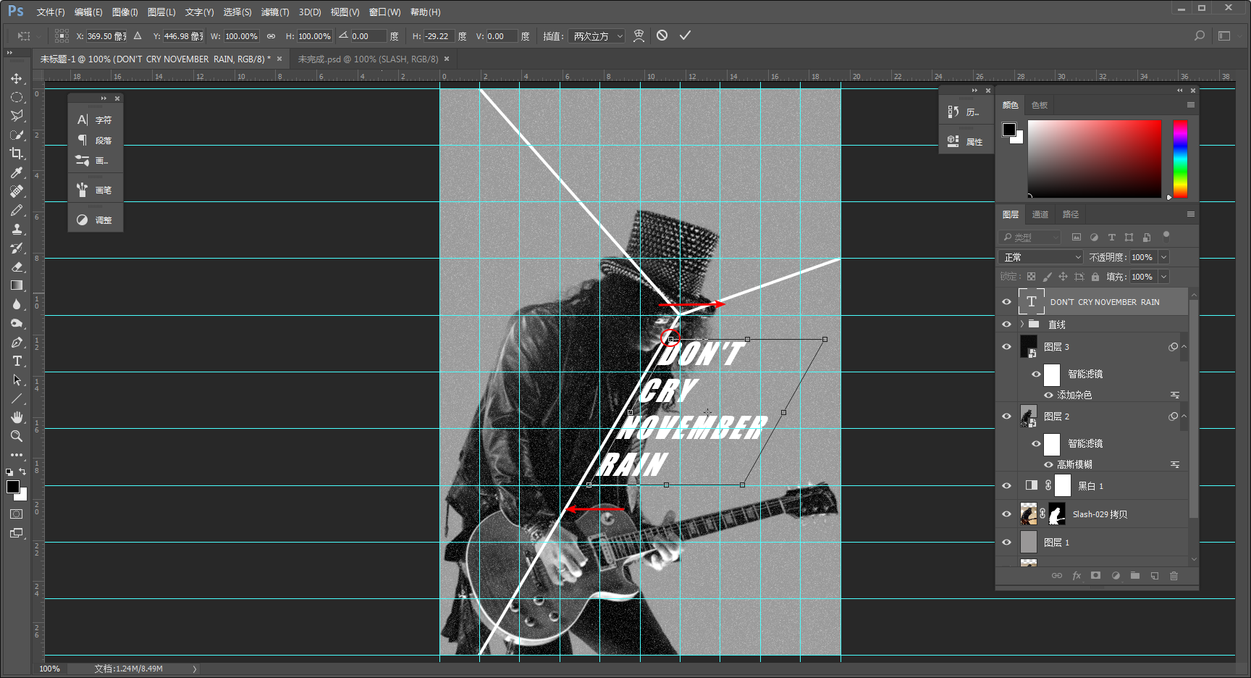Viewport: 1251px width, 678px height.
Task: Select the Crop tool
Action: (17, 154)
